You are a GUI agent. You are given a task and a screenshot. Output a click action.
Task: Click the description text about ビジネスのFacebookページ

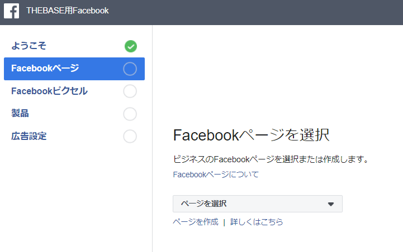[271, 159]
